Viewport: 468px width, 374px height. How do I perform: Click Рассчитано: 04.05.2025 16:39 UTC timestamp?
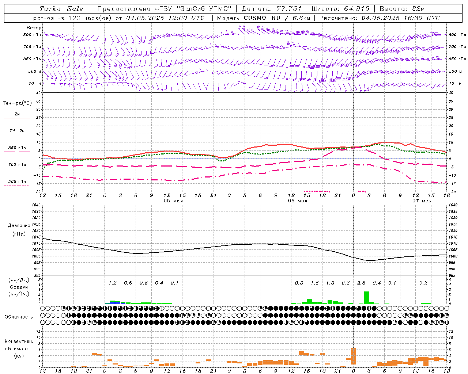click(380, 18)
